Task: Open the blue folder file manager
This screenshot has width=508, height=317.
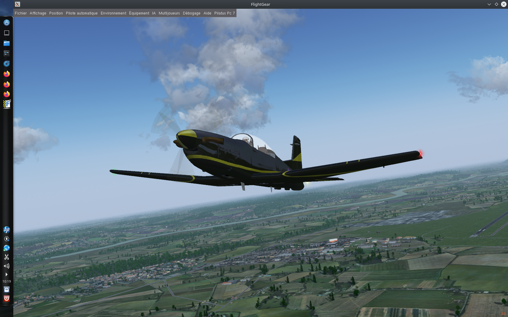Action: pyautogui.click(x=6, y=43)
